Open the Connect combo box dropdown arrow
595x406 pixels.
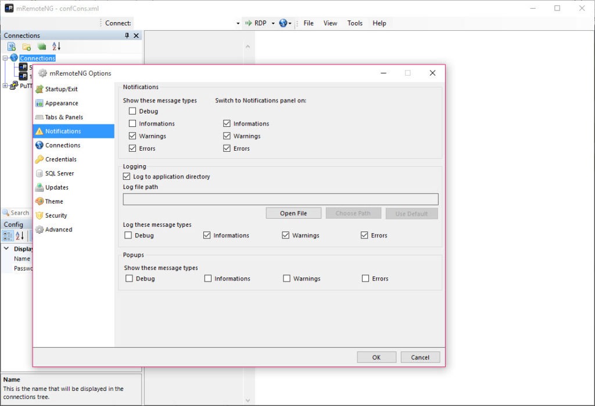click(238, 23)
